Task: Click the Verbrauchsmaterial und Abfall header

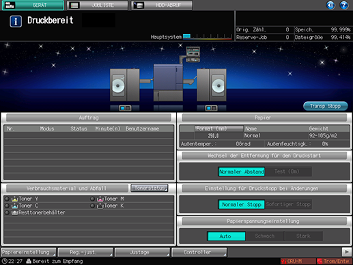Action: (67, 189)
